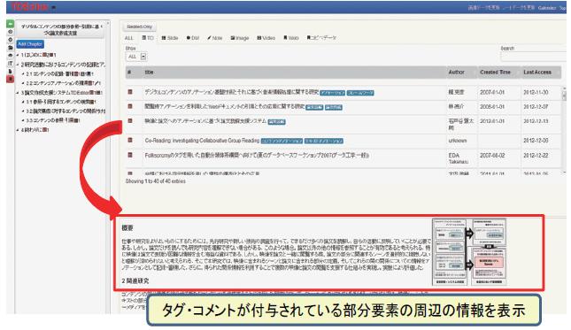The height and width of the screenshot is (330, 571).
Task: Switch to the Video tab
Action: [x=266, y=38]
